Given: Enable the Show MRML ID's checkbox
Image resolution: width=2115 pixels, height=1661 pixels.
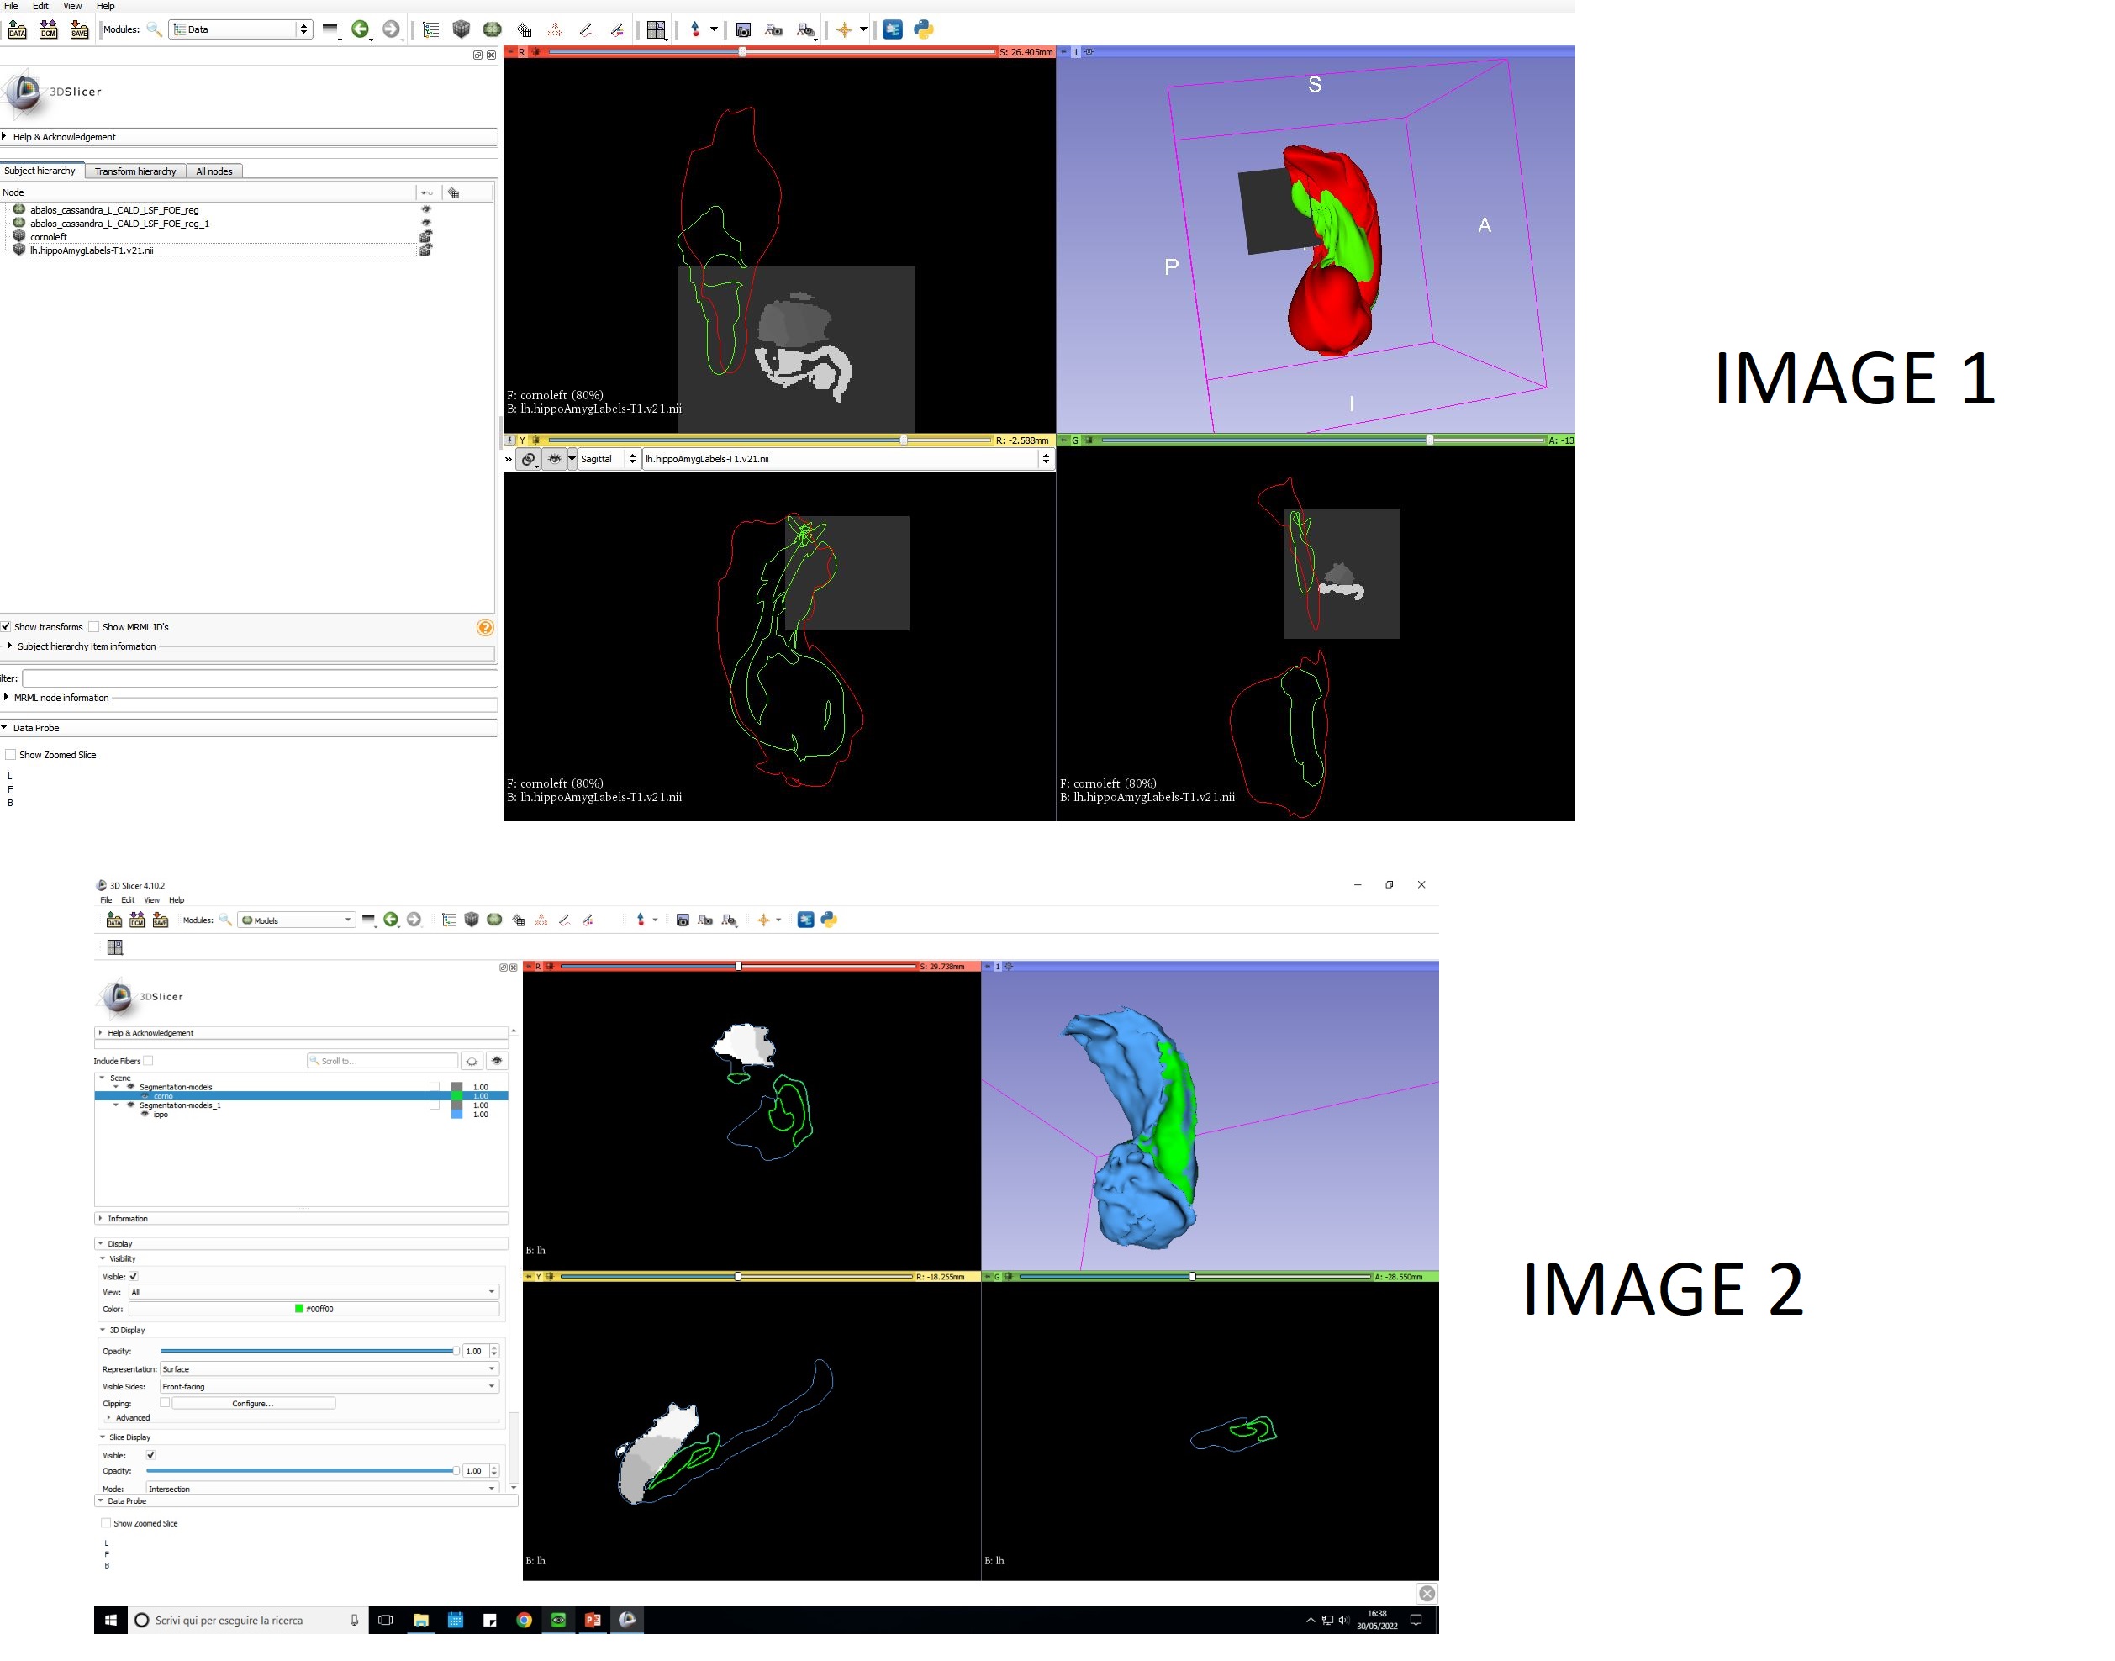Looking at the screenshot, I should [x=94, y=627].
